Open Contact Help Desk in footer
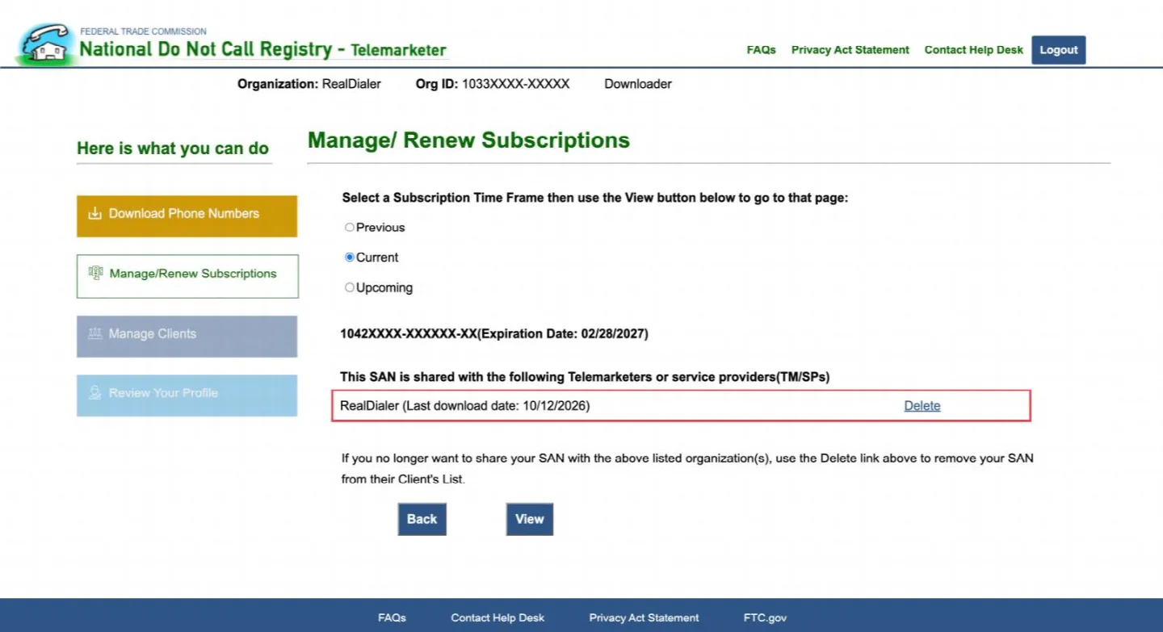 pyautogui.click(x=498, y=617)
